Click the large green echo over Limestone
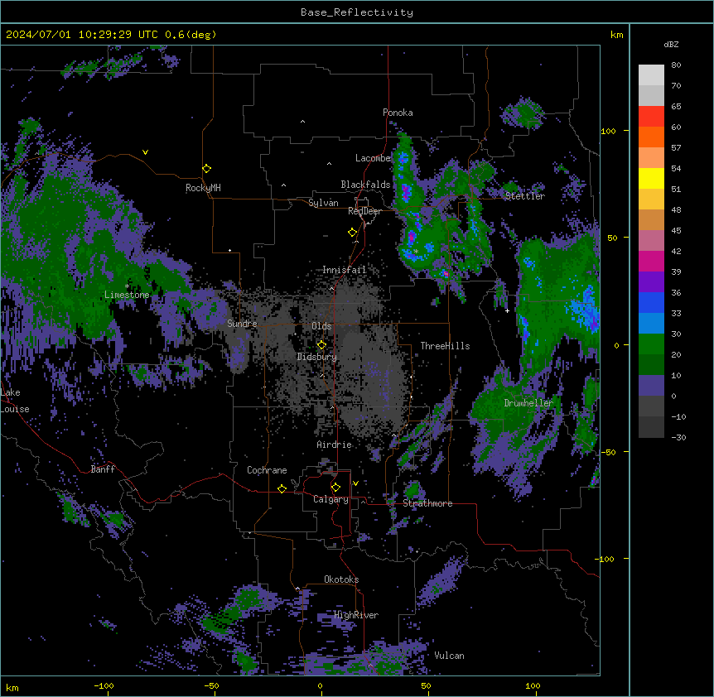Viewport: 714px width, 697px height. tap(68, 255)
